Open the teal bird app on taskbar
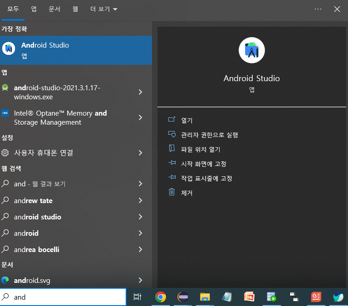The height and width of the screenshot is (306, 348). (x=338, y=297)
